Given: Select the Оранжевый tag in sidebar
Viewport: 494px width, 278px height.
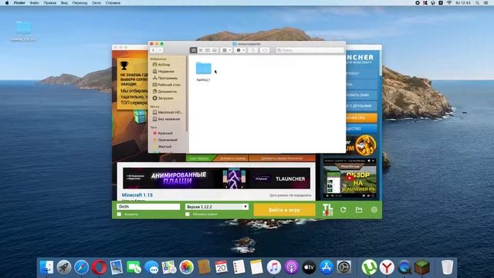Looking at the screenshot, I should (x=167, y=140).
